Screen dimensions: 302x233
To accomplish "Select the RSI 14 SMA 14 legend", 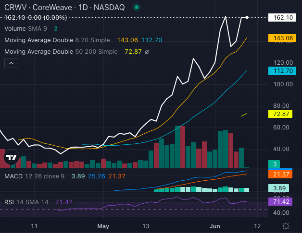I will 26,202.
